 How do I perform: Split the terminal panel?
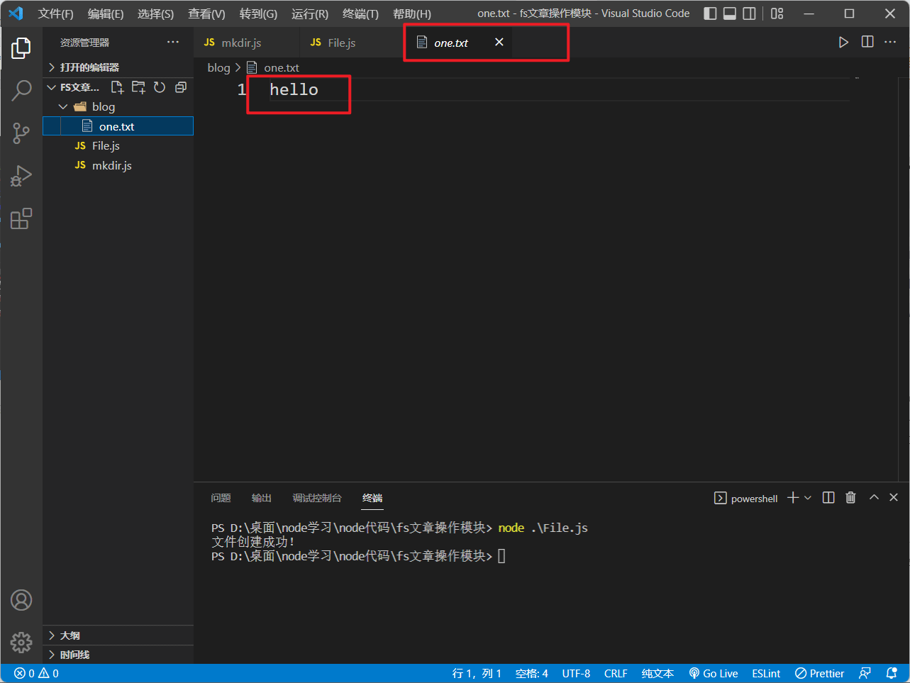tap(828, 498)
